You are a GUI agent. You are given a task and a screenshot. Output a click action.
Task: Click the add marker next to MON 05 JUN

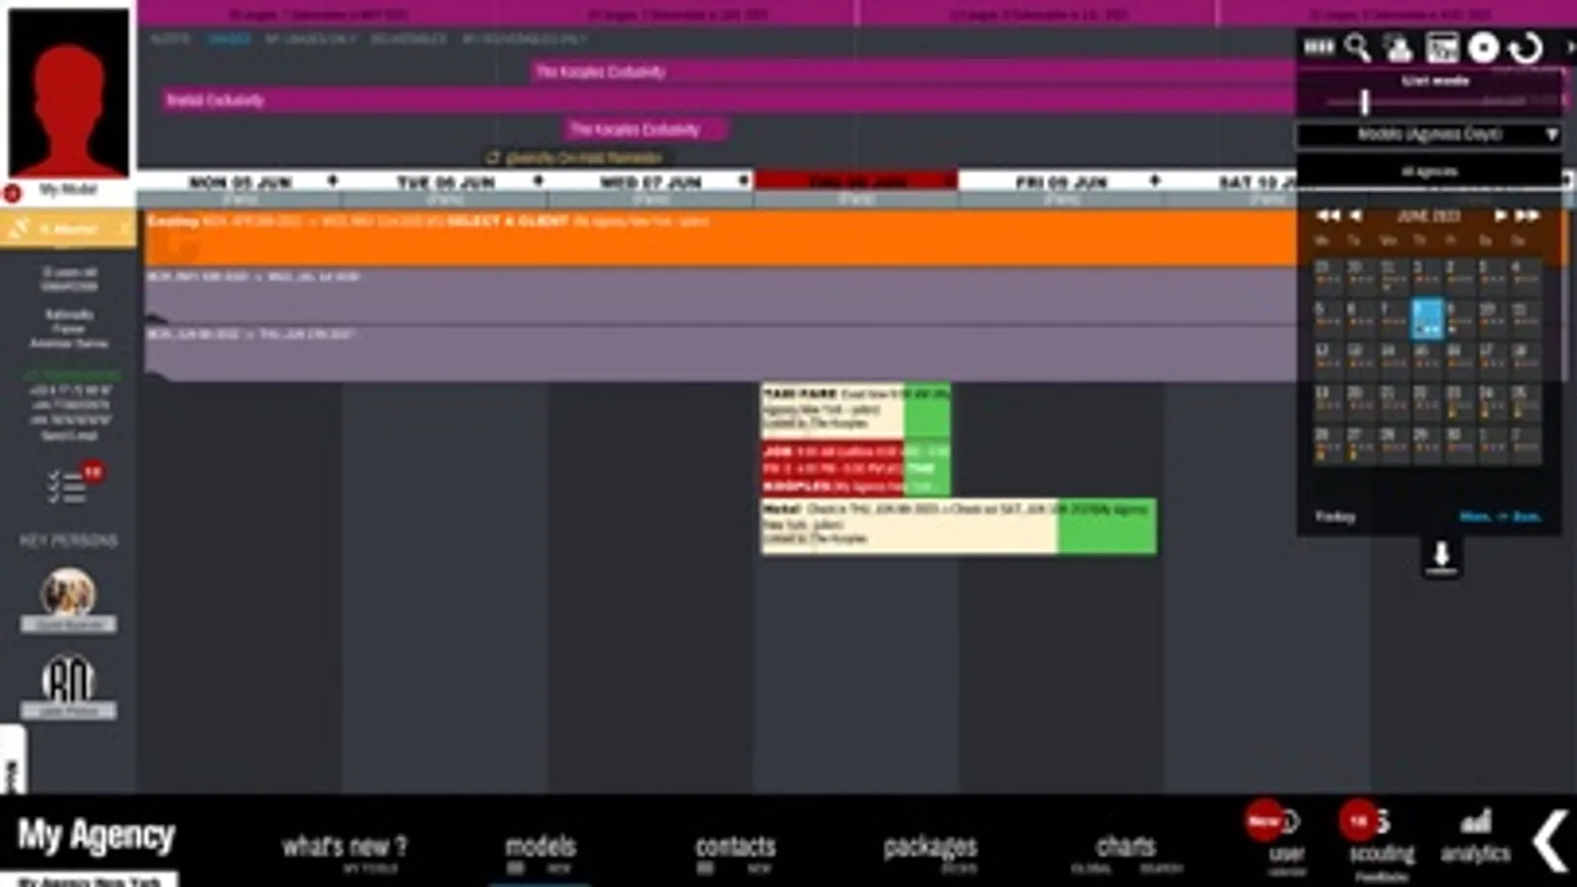[332, 181]
